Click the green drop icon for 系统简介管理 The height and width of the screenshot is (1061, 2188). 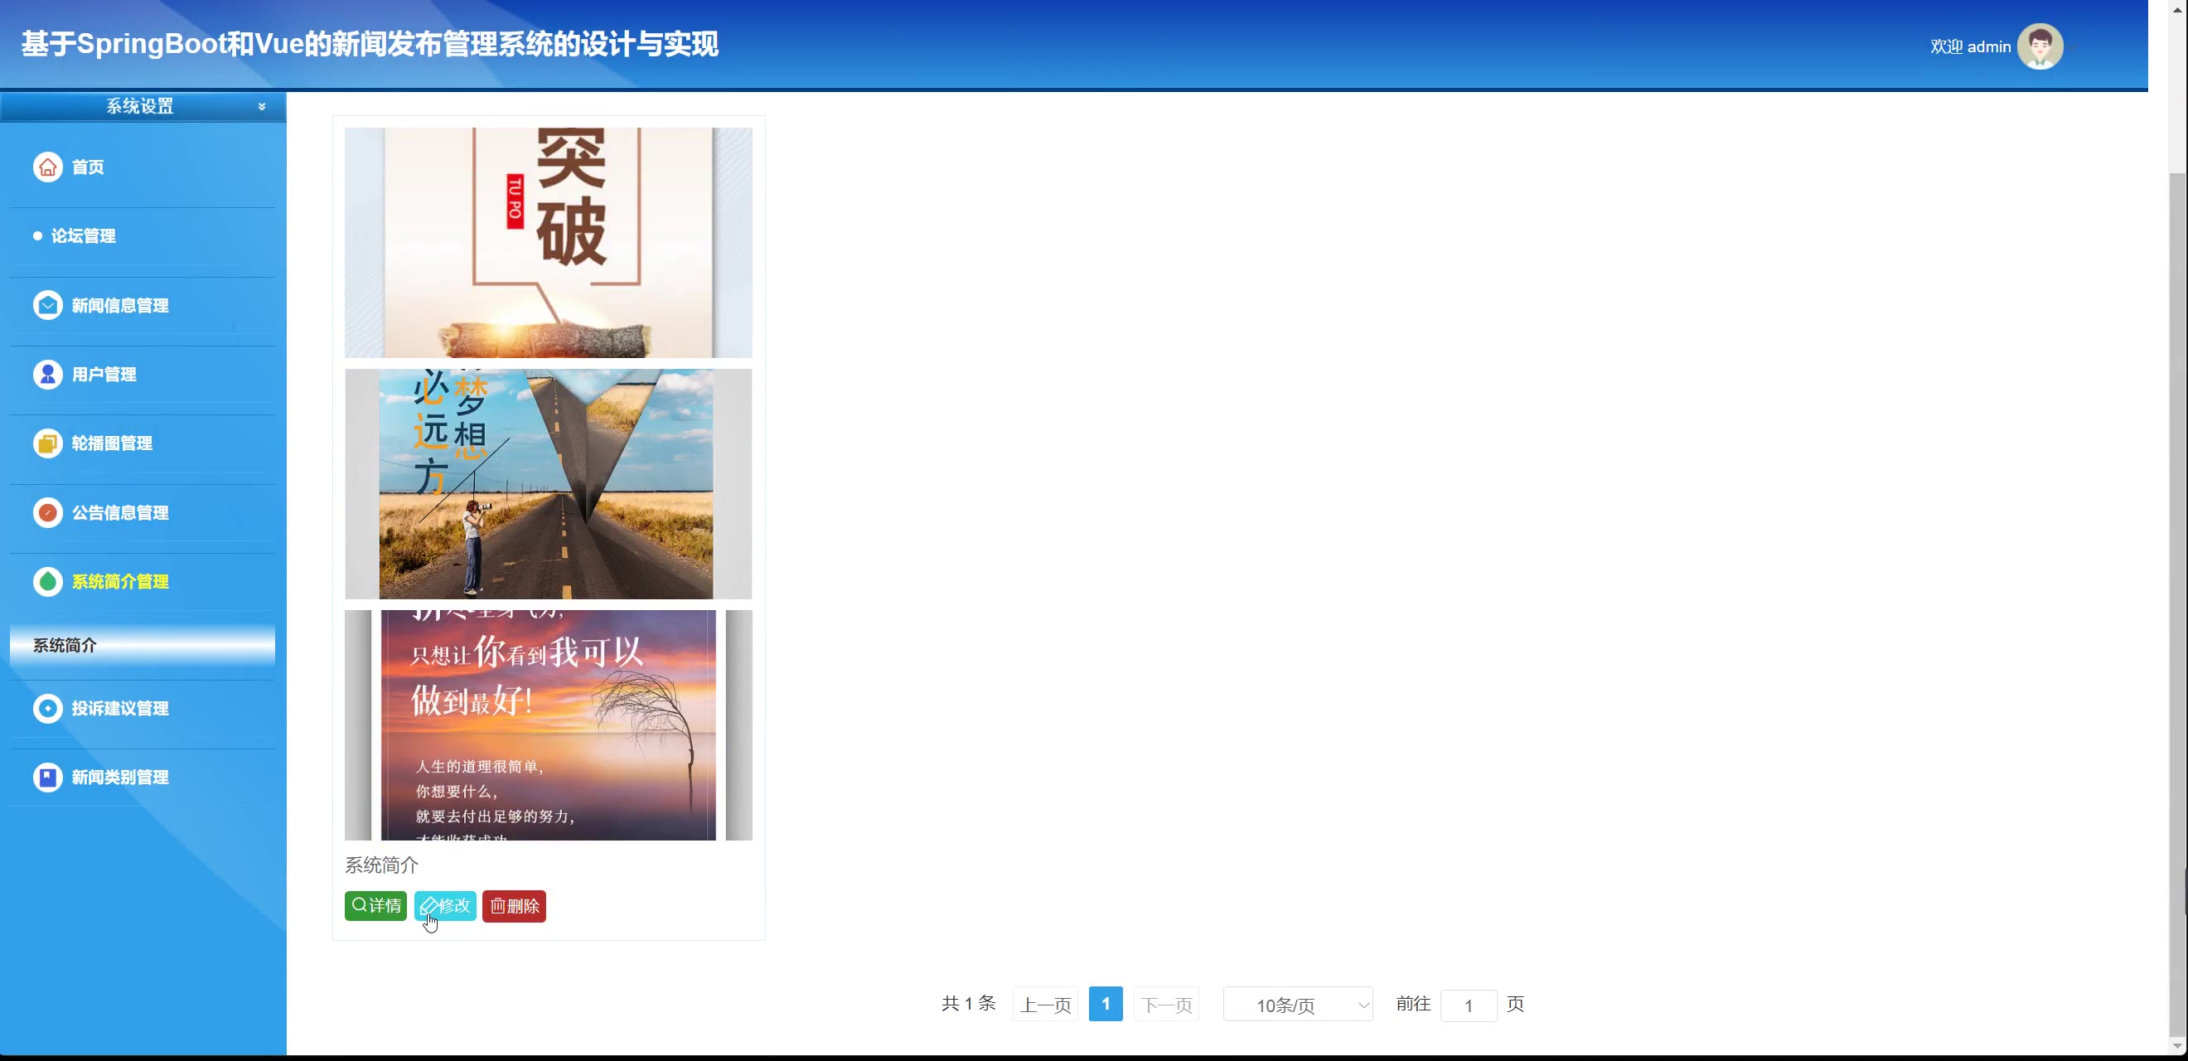(x=47, y=581)
